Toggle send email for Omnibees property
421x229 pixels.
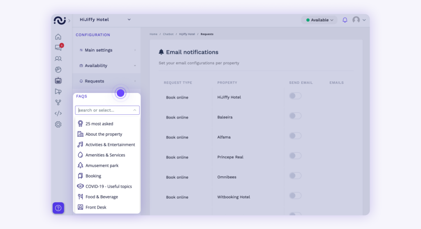pyautogui.click(x=295, y=176)
